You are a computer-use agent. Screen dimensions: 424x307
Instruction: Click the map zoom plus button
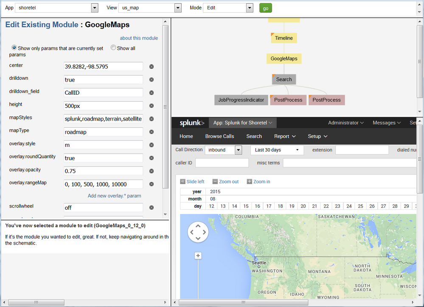(x=198, y=256)
